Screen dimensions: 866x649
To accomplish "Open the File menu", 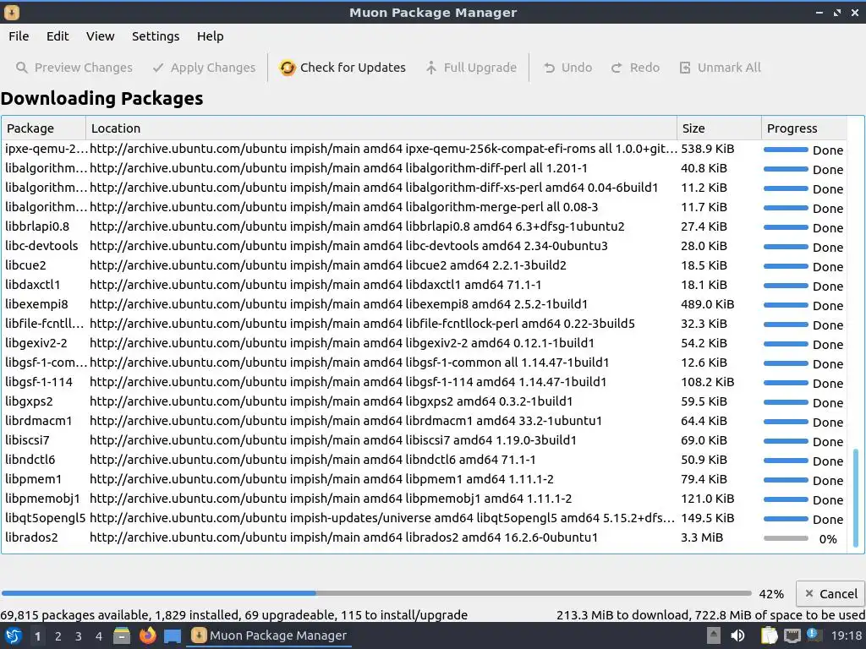I will 19,36.
